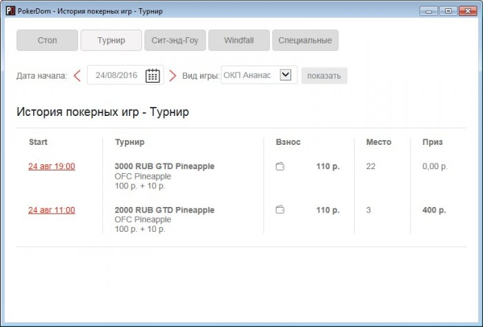Click the Вид игры label

[x=201, y=76]
